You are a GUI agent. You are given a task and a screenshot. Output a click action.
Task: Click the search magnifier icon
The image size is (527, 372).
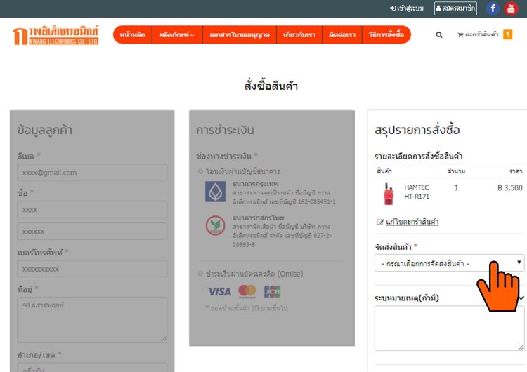[439, 34]
